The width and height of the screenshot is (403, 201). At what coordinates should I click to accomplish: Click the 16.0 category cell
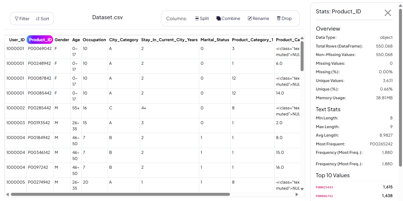(287, 170)
